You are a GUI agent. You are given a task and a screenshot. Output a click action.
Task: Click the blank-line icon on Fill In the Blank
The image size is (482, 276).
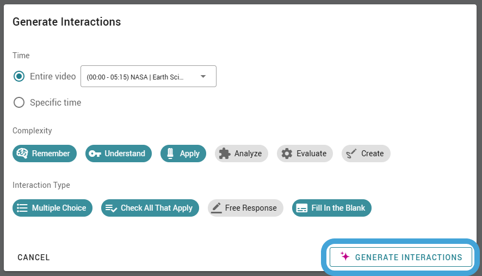point(301,208)
